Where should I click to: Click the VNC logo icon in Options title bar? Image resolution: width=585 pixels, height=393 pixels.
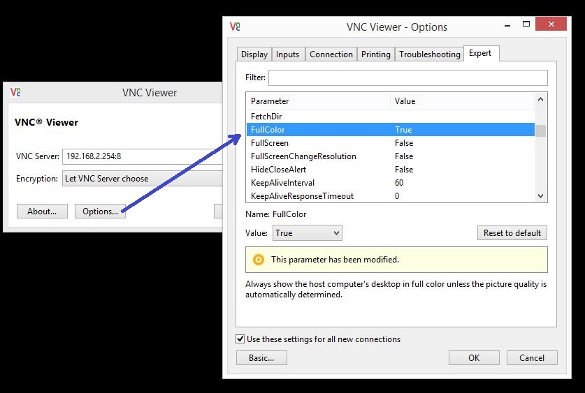[x=235, y=27]
